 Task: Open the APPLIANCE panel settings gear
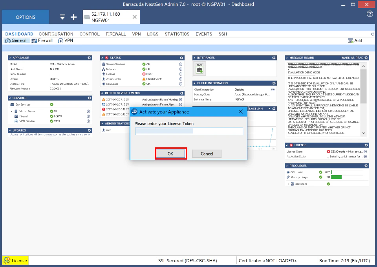click(x=90, y=58)
